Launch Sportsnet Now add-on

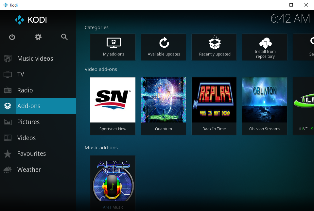[113, 106]
